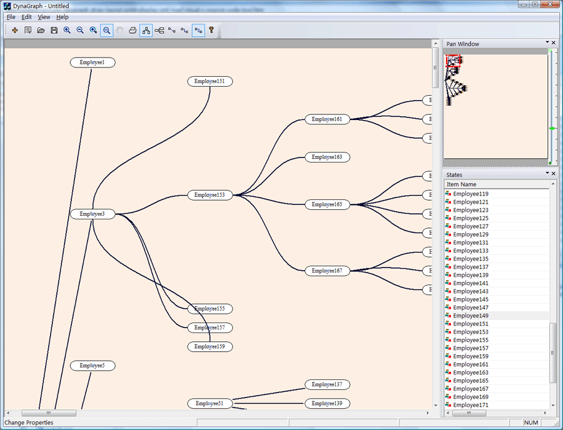
Task: Select the Employee153 node in the graph
Action: [210, 195]
